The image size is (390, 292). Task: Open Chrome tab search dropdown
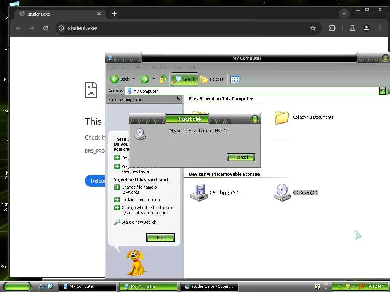coord(344,13)
